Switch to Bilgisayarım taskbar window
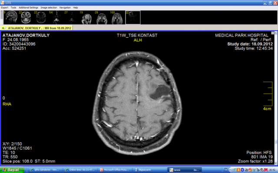 tap(150, 170)
